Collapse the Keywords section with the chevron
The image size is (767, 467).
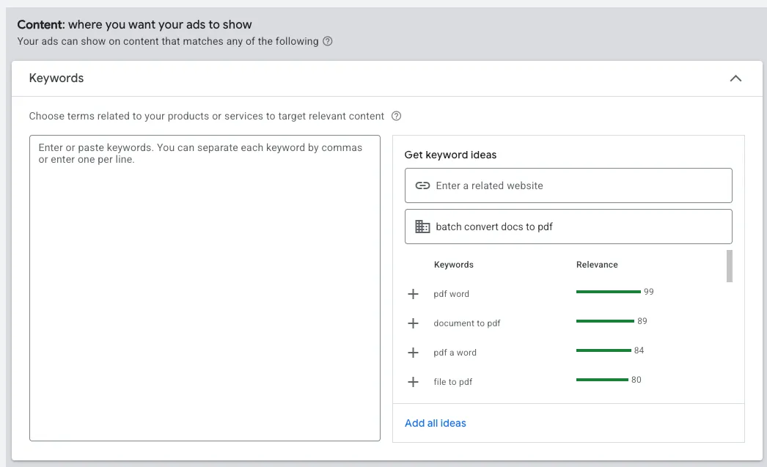pos(735,78)
